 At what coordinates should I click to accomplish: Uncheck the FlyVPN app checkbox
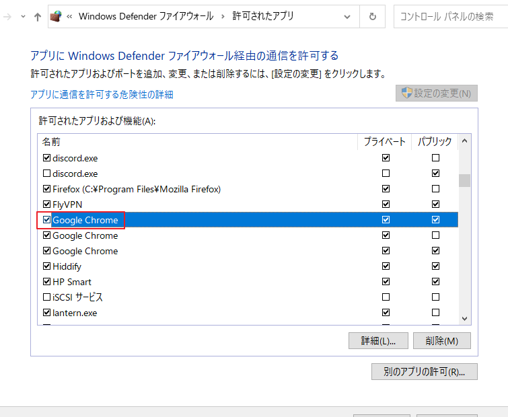click(46, 204)
